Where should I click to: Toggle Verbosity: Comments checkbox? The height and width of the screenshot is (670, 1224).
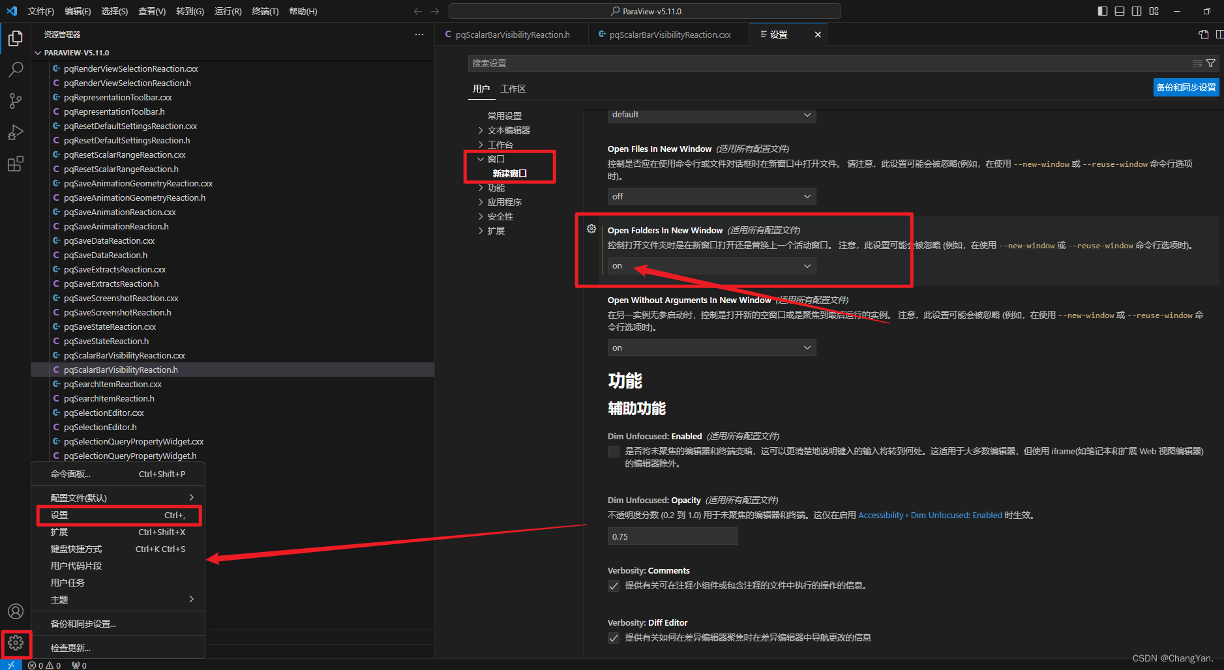click(x=614, y=586)
